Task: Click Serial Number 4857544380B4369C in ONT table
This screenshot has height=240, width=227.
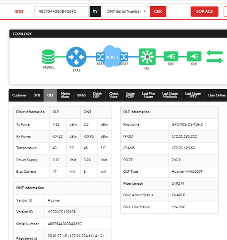Action: (65, 224)
